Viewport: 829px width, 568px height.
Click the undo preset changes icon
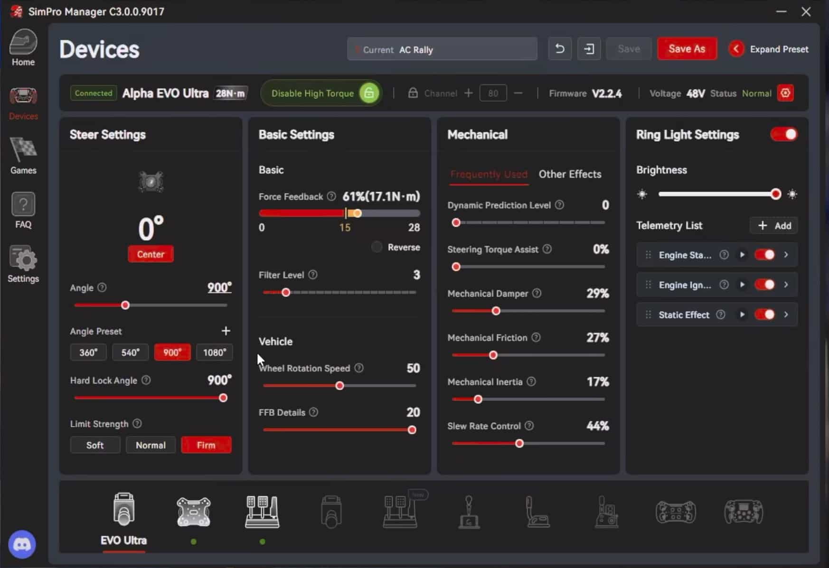point(560,49)
